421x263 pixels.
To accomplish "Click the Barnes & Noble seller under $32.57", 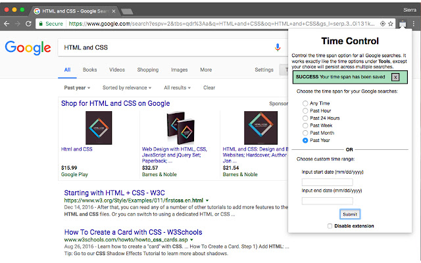I will pos(159,174).
